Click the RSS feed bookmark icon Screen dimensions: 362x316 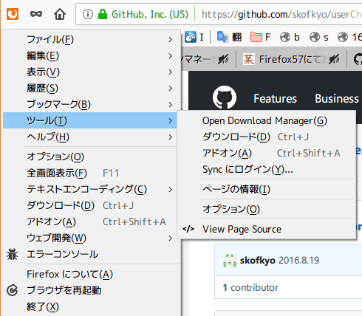191,37
